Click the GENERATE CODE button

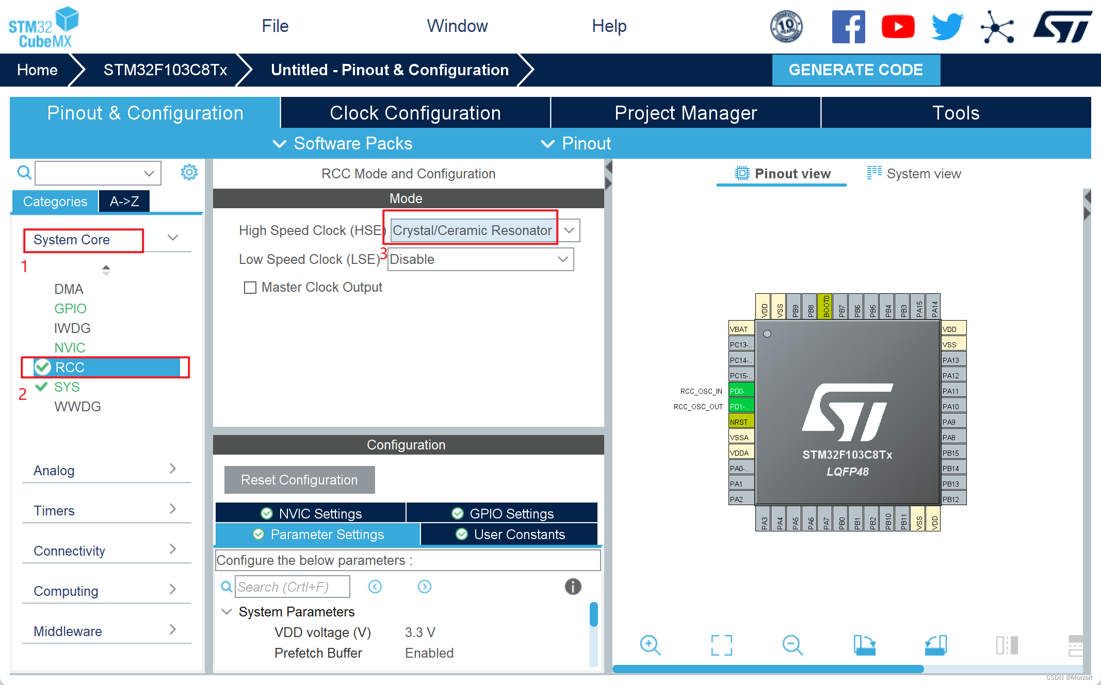(x=856, y=70)
